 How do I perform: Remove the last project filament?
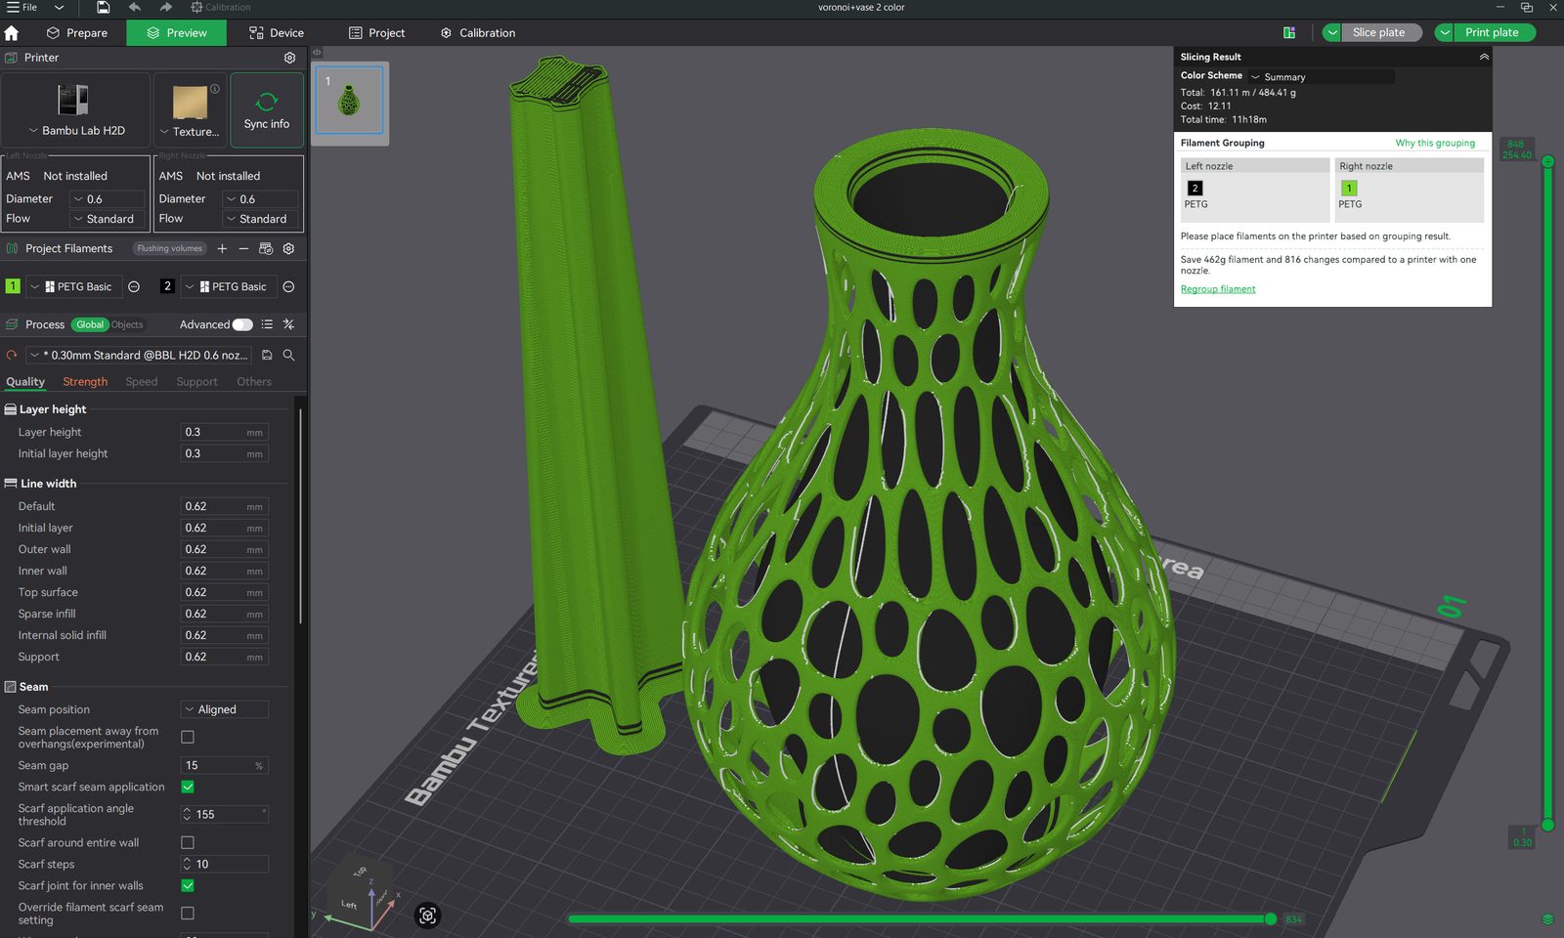coord(243,249)
